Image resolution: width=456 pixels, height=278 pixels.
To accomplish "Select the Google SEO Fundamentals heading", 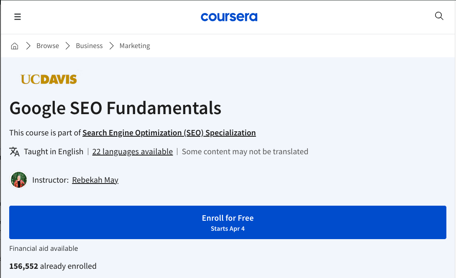I will pyautogui.click(x=115, y=108).
